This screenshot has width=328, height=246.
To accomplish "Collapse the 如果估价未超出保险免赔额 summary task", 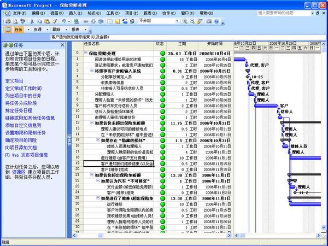I will pos(92,122).
